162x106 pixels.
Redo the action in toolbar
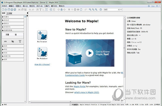point(33,10)
